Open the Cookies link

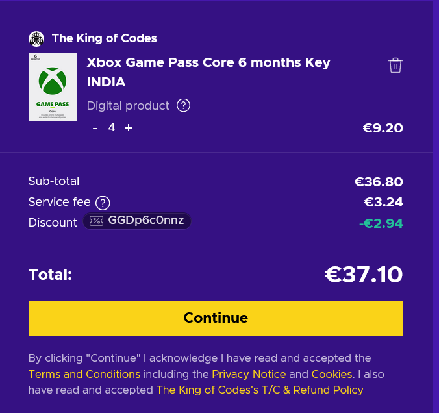click(x=332, y=374)
